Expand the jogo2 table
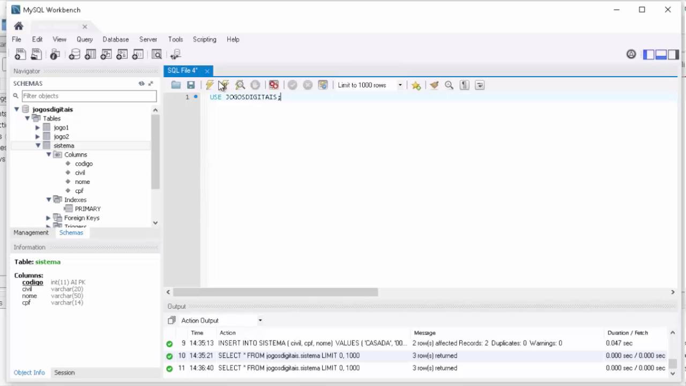Image resolution: width=686 pixels, height=386 pixels. click(x=38, y=137)
